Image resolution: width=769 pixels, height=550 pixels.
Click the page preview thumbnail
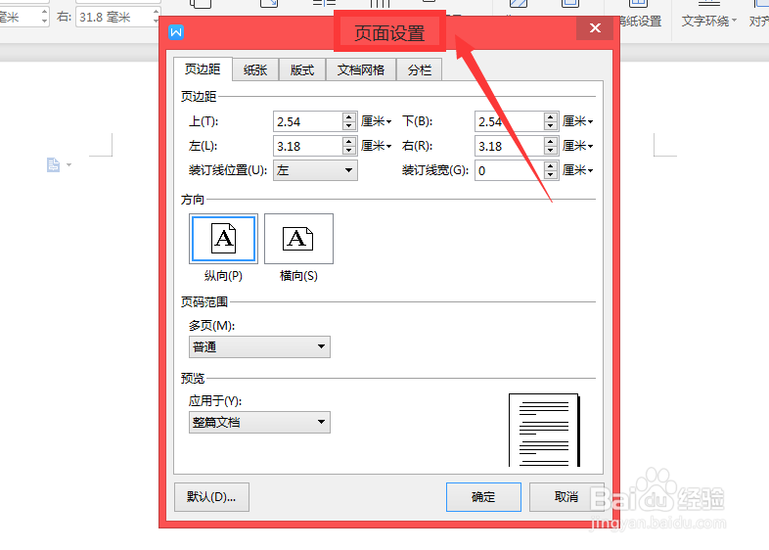point(544,431)
